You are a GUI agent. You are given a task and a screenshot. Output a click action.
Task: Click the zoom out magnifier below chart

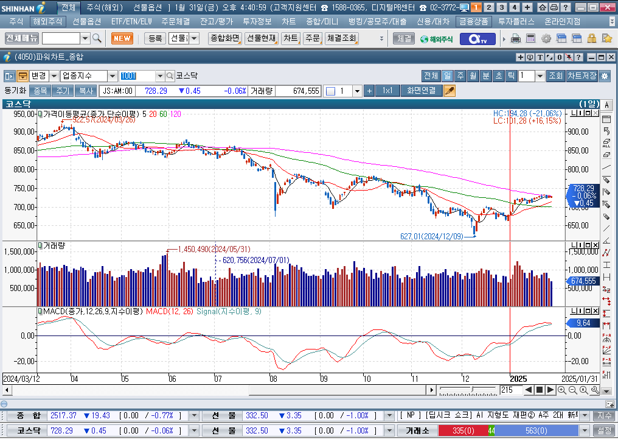click(x=572, y=390)
